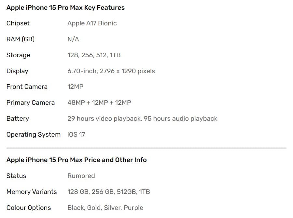This screenshot has height=218, width=293.
Task: Click the Chipset row label
Action: pyautogui.click(x=18, y=23)
